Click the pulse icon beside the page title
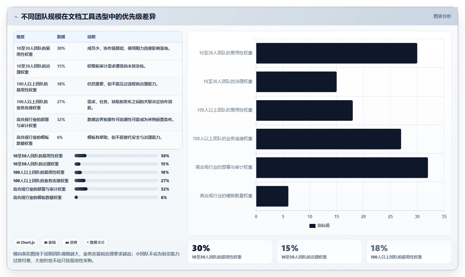The width and height of the screenshot is (465, 277). coord(16,17)
